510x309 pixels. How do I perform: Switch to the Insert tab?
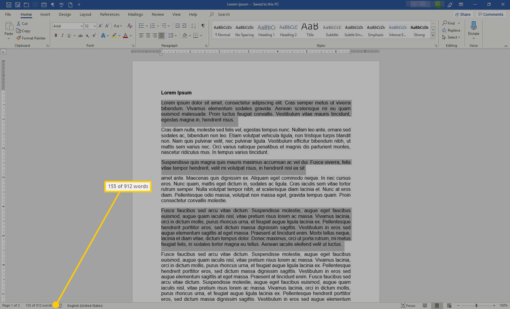pyautogui.click(x=45, y=14)
